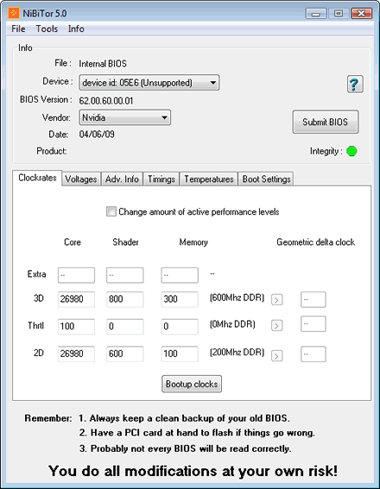Screen dimensions: 380x489
Task: Click the 3D Shader field showing 800
Action: click(125, 299)
